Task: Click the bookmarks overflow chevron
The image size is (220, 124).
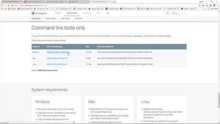Action: tap(205, 9)
